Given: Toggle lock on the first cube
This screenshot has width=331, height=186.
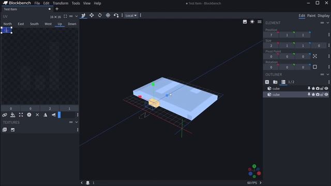Looking at the screenshot, I should [x=322, y=88].
